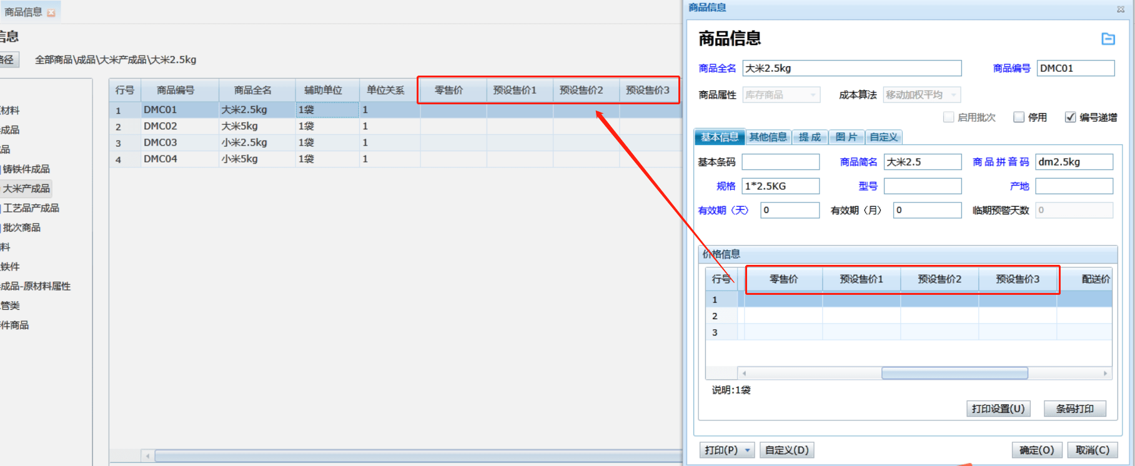Select the 工艺品产成品 tree item
Screen dimensions: 1135x466
31,208
